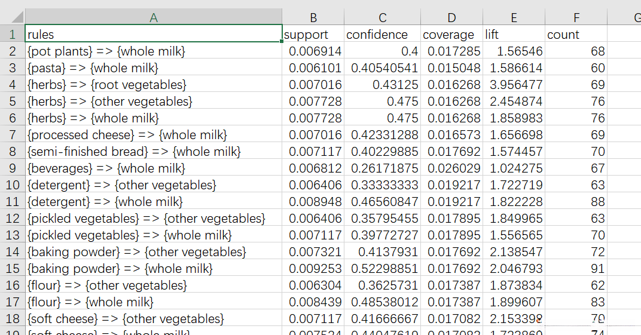The height and width of the screenshot is (335, 641).
Task: Select row 4 header
Action: 12,85
